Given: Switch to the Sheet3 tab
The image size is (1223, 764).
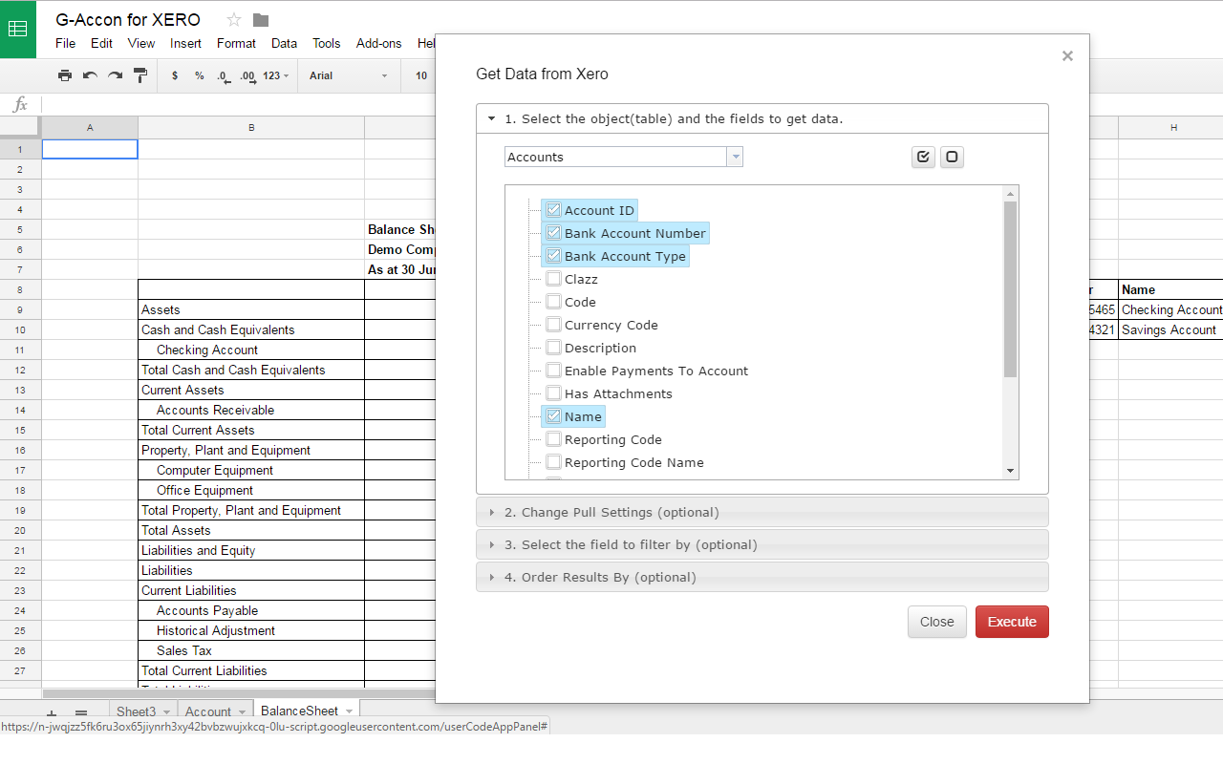Looking at the screenshot, I should pos(136,711).
